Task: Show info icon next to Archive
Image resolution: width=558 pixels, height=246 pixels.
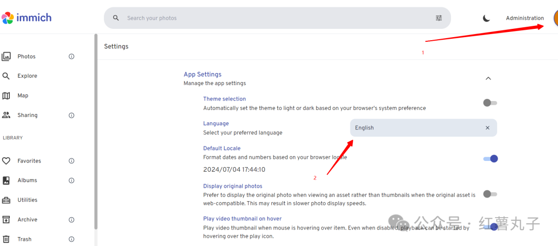Action: coord(71,219)
